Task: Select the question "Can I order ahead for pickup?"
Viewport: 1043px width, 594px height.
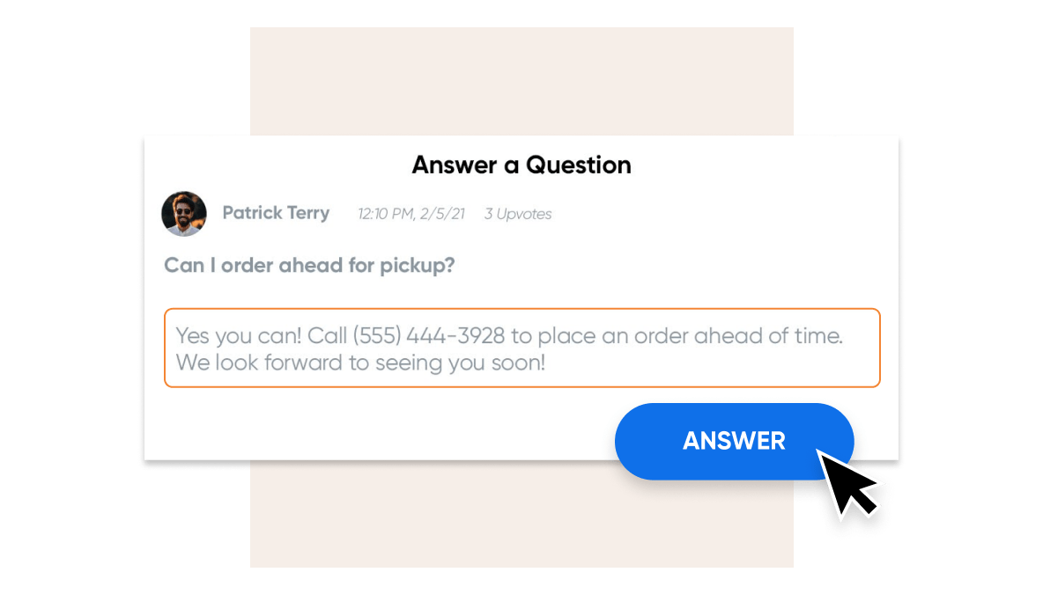Action: (309, 265)
